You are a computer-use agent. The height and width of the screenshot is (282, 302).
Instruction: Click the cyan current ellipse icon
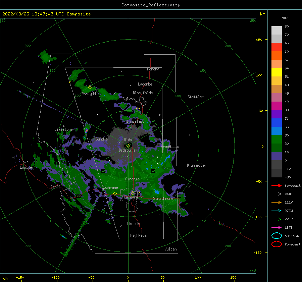tap(276, 236)
